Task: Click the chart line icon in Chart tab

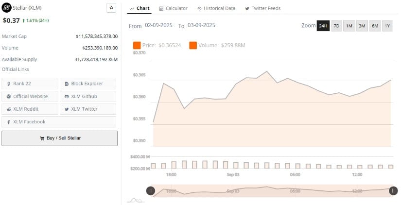Action: tap(132, 9)
